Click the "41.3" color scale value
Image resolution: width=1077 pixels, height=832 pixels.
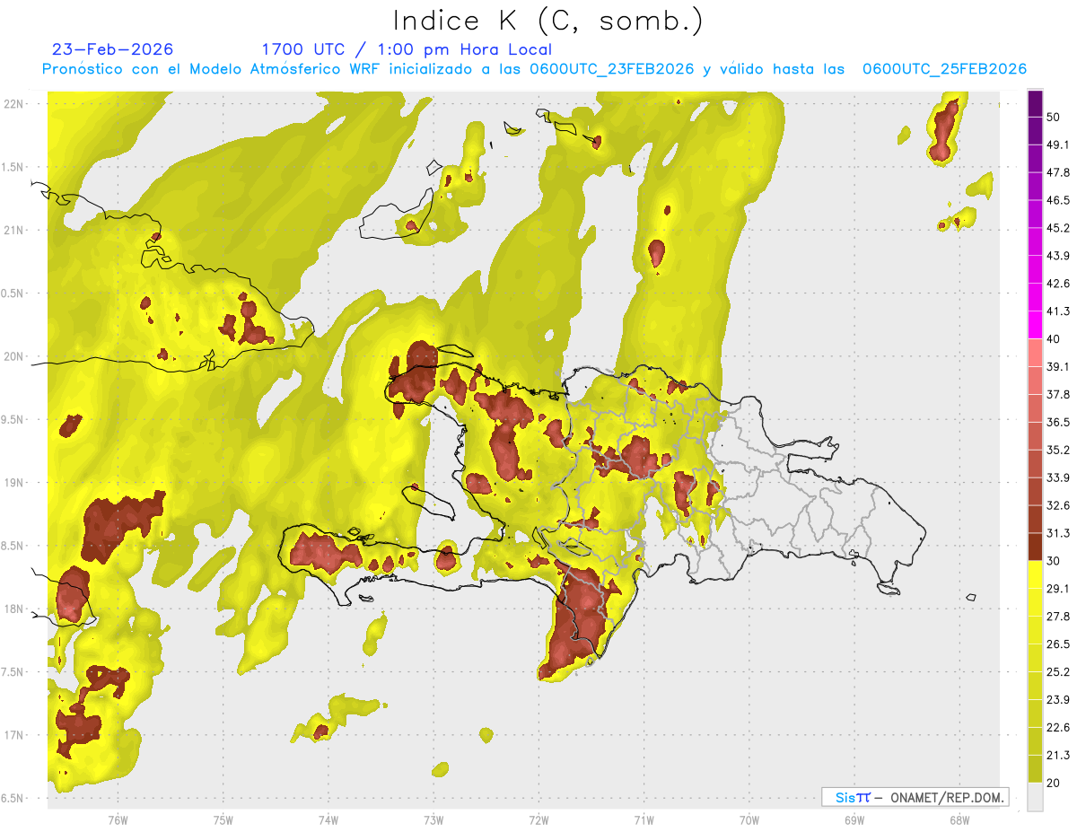tap(1057, 311)
